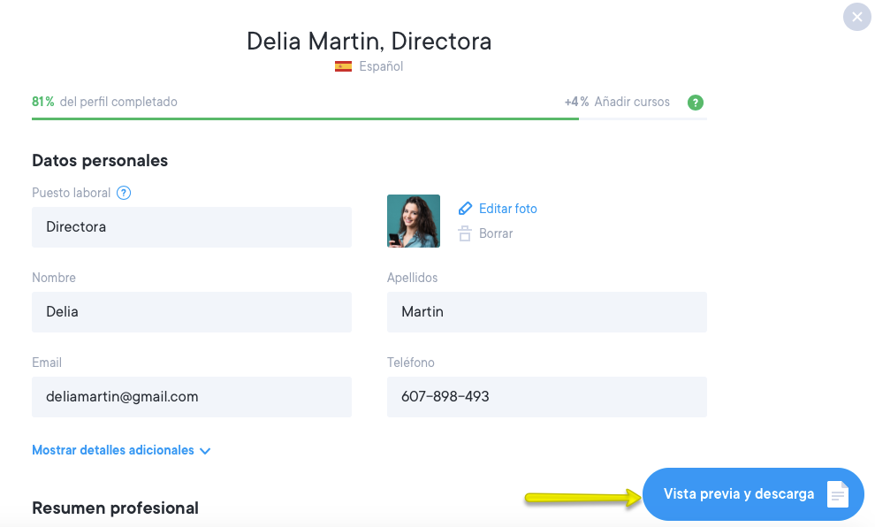Image resolution: width=875 pixels, height=527 pixels.
Task: Click the Borrar photo link
Action: (x=496, y=234)
